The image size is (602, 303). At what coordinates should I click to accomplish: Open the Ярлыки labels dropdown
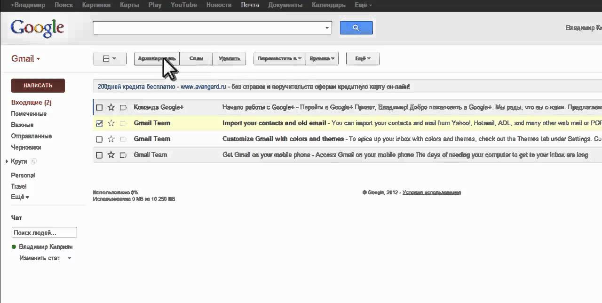click(322, 58)
